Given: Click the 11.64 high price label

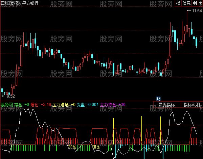Looking at the screenshot, I should (x=197, y=10).
